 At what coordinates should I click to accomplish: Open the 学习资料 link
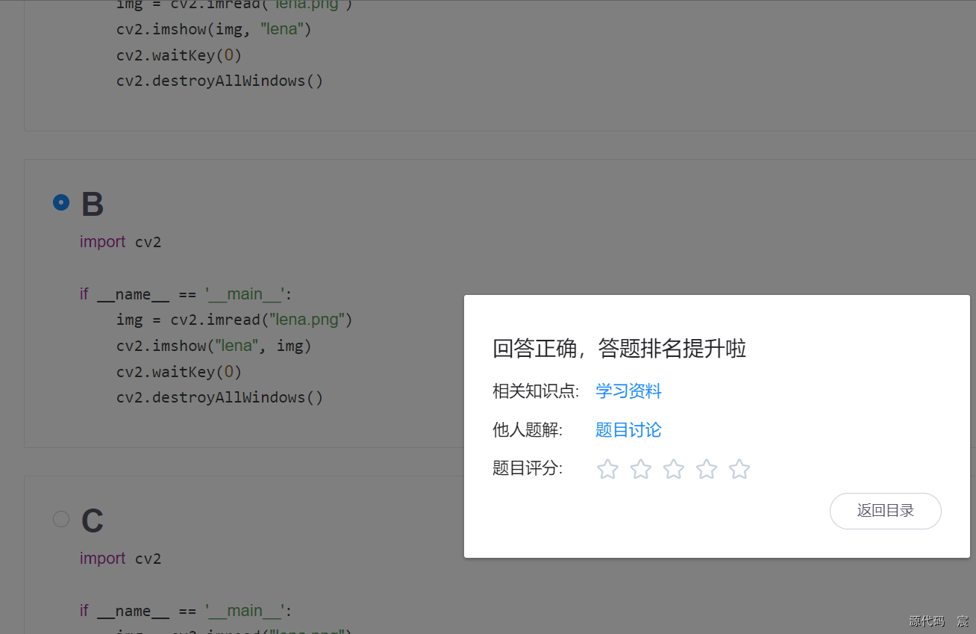tap(628, 391)
